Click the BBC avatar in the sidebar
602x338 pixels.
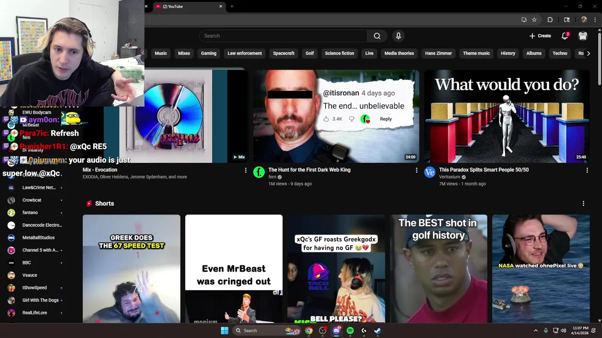point(11,262)
